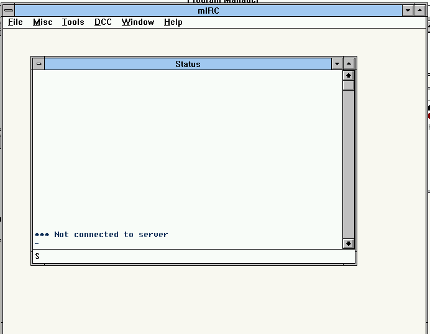Maximize the Status window
Screen dimensions: 430x334
(x=349, y=64)
